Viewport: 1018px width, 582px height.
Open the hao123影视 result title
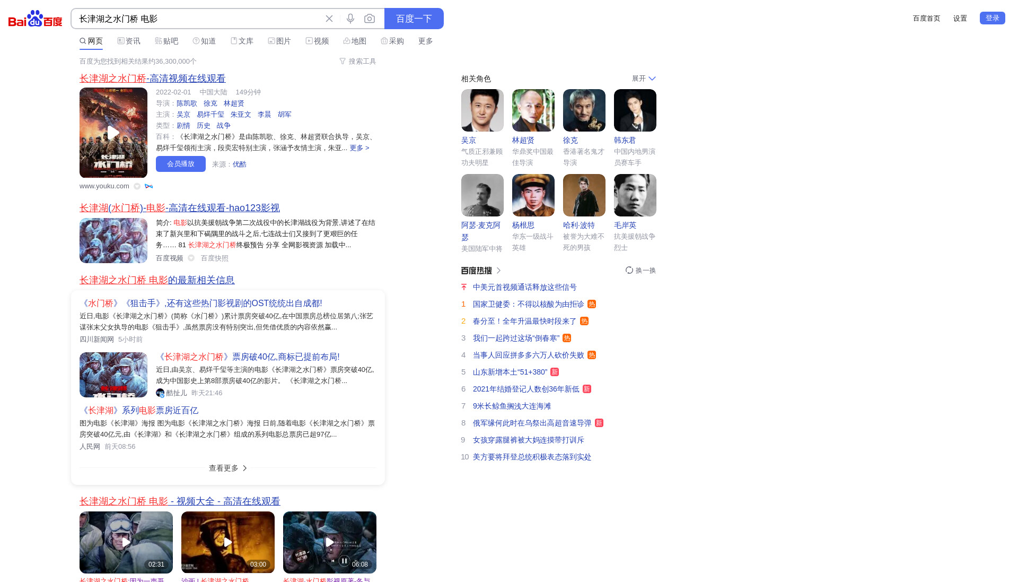180,208
